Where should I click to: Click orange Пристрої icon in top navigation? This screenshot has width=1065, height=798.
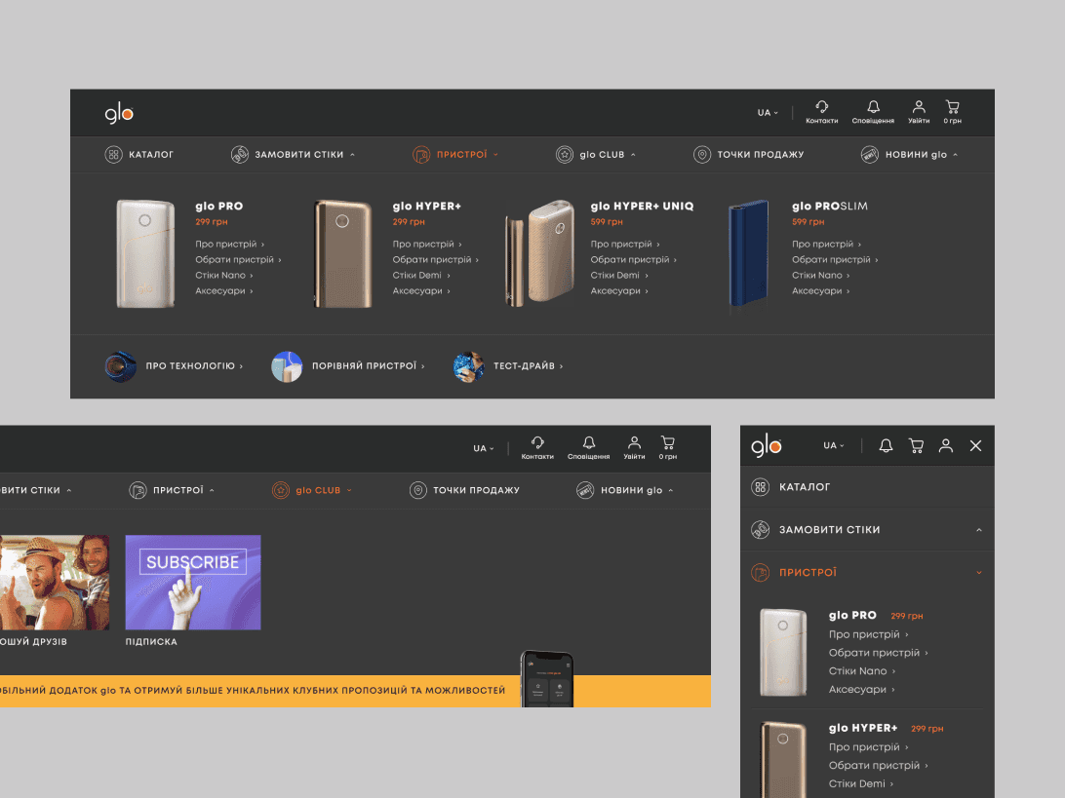[x=421, y=155]
